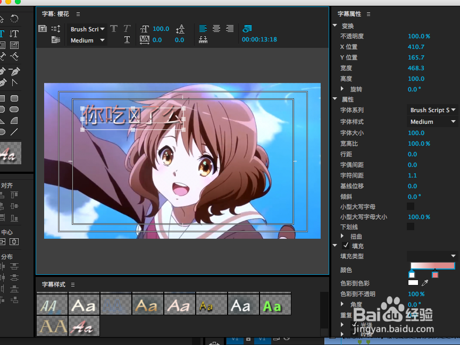Click the 字符间距 value 1.1
Screen dimensions: 460x345
412,175
